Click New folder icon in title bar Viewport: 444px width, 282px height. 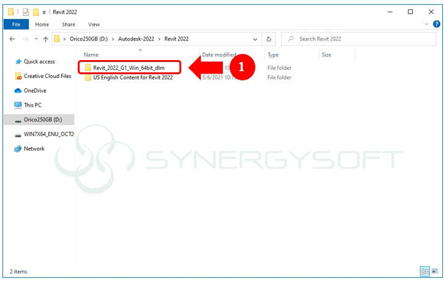point(36,12)
